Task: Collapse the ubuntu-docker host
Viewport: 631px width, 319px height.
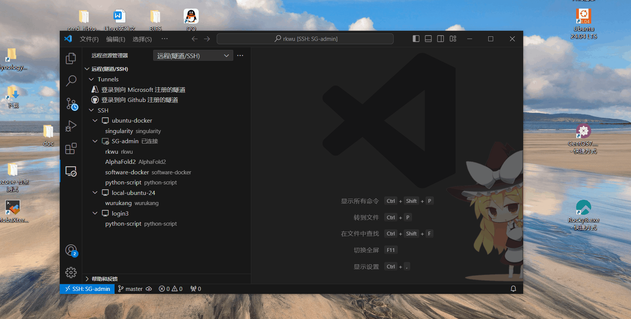Action: (95, 120)
